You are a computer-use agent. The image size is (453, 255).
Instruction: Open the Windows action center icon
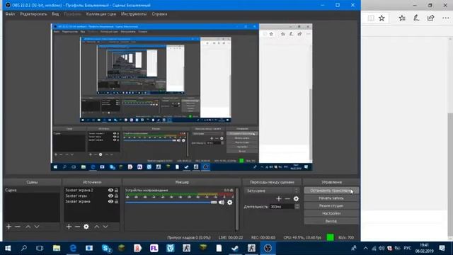[x=442, y=249]
